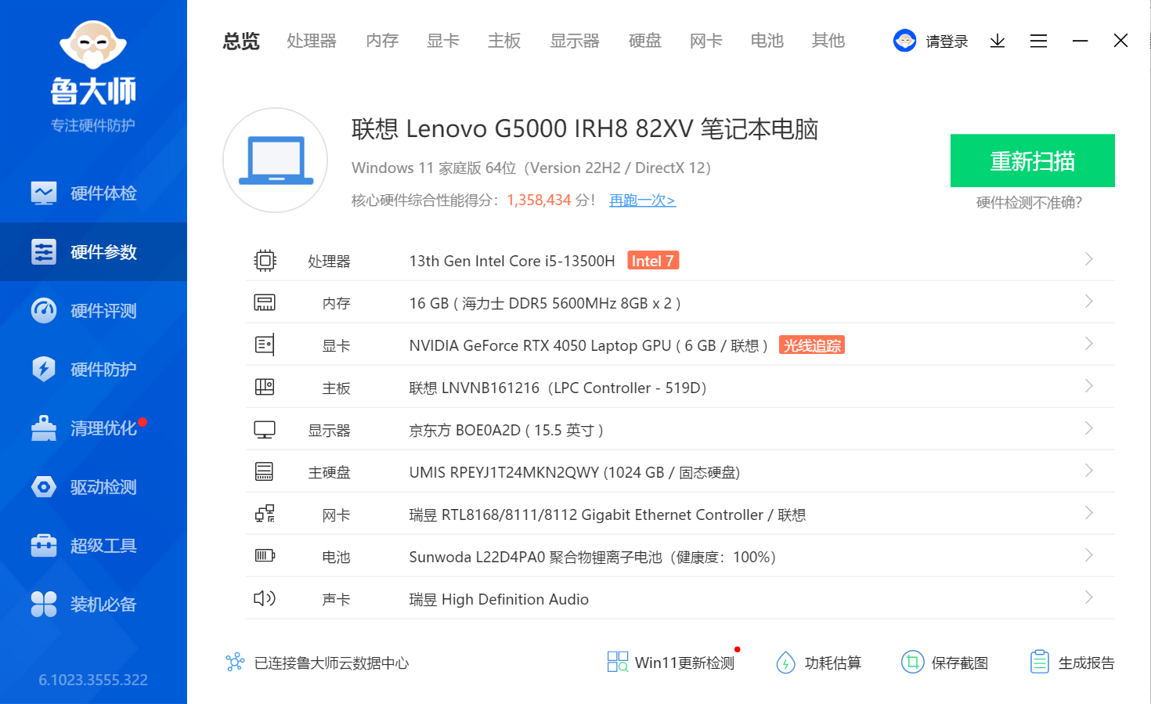Click the 功耗估算 lightning drop icon
Image resolution: width=1151 pixels, height=704 pixels.
point(785,662)
